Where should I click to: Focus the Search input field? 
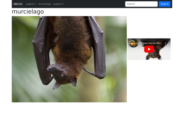[141, 4]
